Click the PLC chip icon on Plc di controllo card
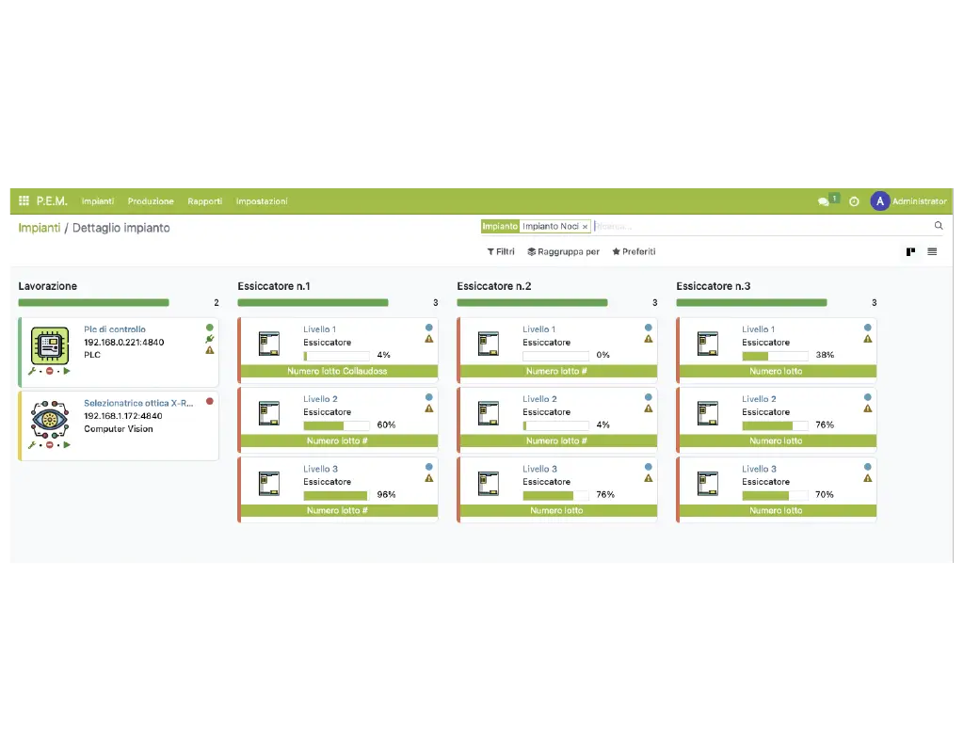The height and width of the screenshot is (753, 964). [x=49, y=345]
